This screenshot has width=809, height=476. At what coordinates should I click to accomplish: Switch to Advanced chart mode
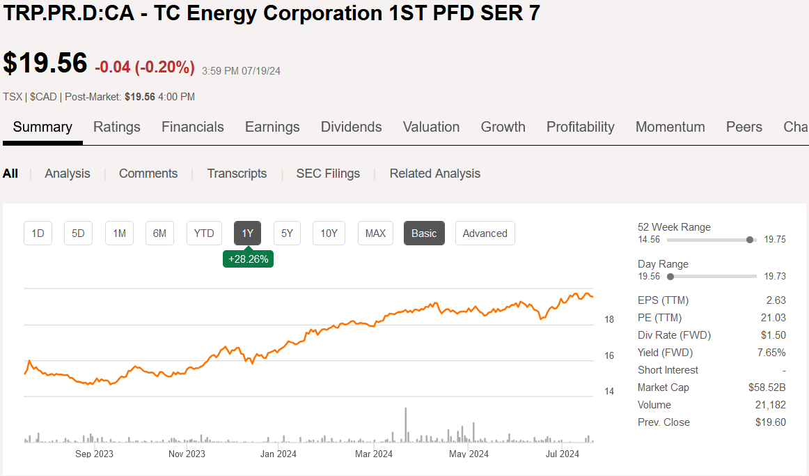coord(485,233)
